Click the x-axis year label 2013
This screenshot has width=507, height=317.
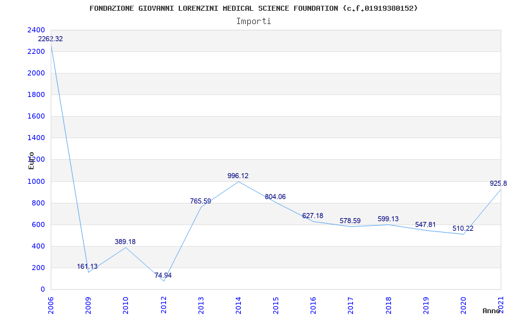coord(201,305)
